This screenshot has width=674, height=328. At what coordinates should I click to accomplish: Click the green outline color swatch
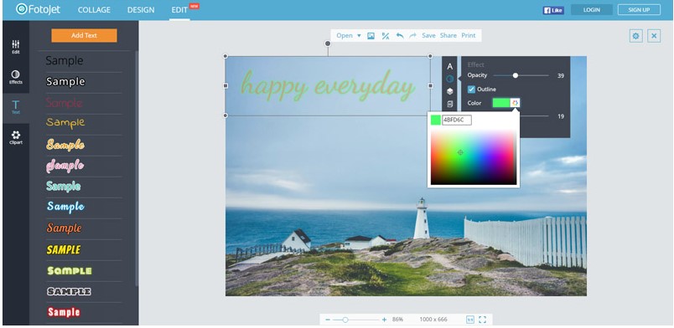pyautogui.click(x=501, y=103)
